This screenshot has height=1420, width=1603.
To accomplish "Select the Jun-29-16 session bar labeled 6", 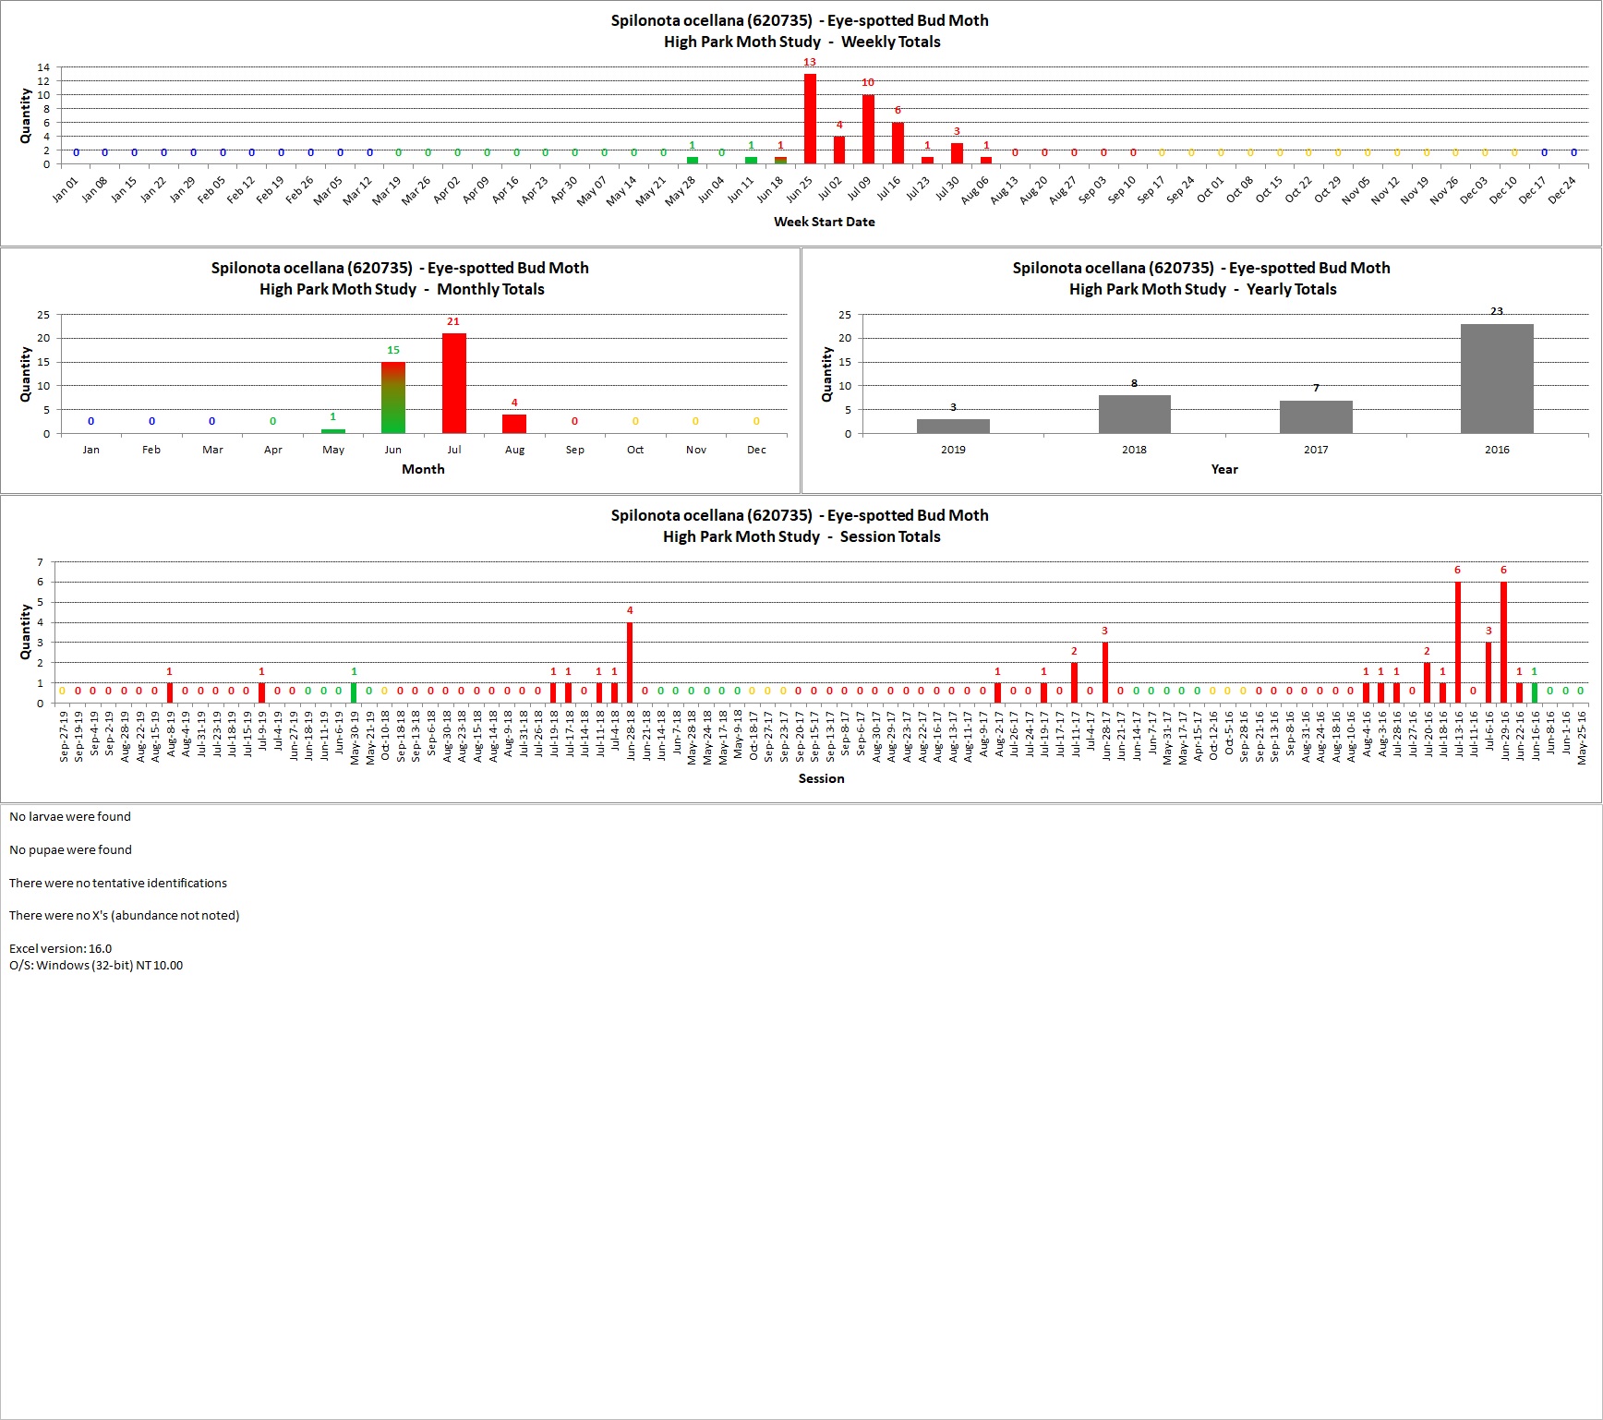I will pyautogui.click(x=1504, y=643).
